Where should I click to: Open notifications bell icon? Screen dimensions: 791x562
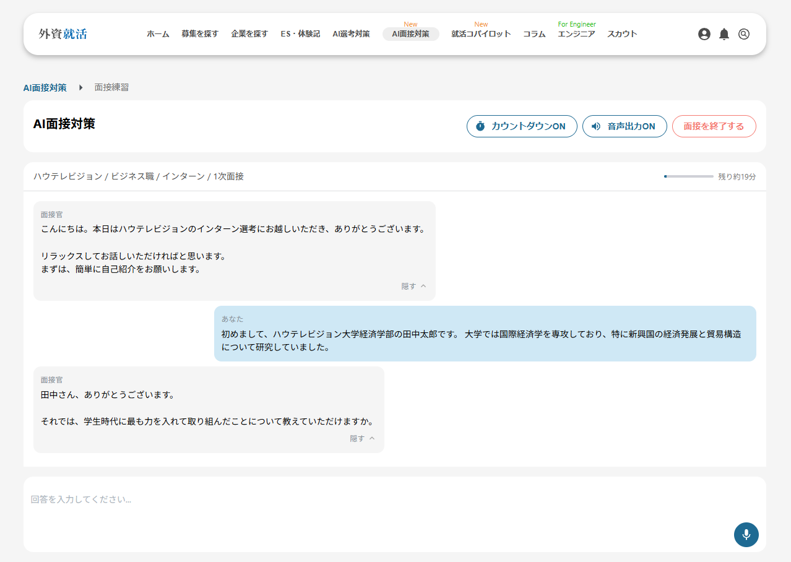tap(724, 34)
